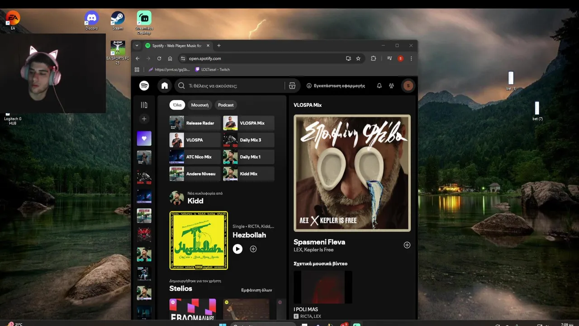Open Daily Mix 3 shortcut
The width and height of the screenshot is (579, 326).
tap(249, 140)
